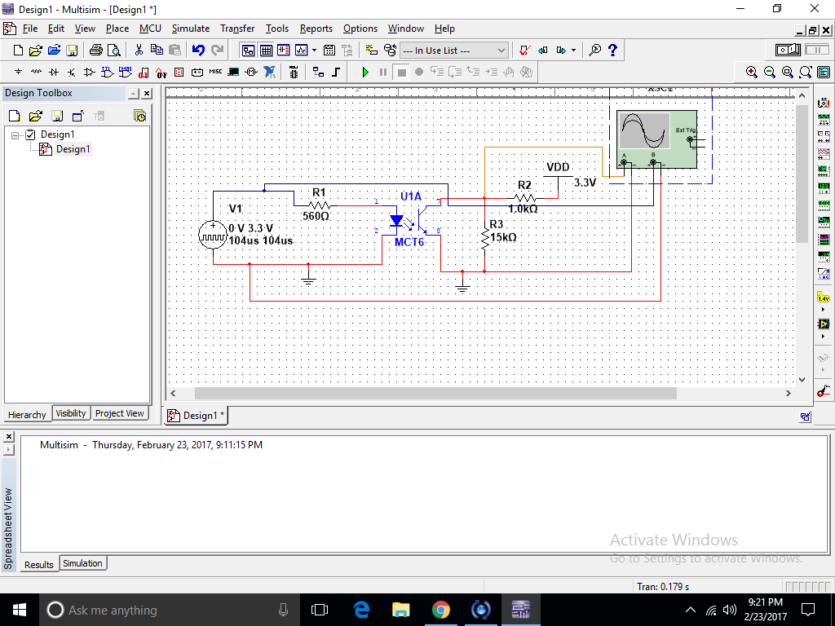The height and width of the screenshot is (626, 835).
Task: Open the CMOS components group
Action: pyautogui.click(x=125, y=72)
